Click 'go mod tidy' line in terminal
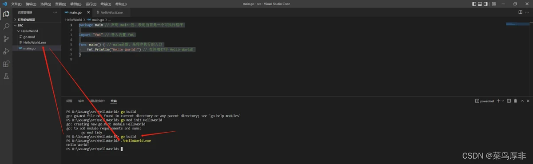 91,132
